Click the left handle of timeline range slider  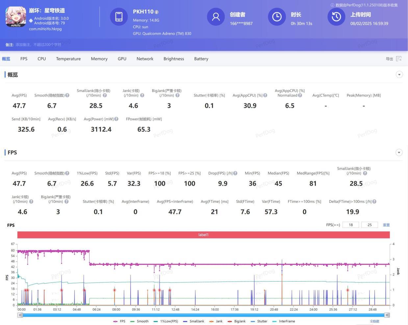point(20,315)
